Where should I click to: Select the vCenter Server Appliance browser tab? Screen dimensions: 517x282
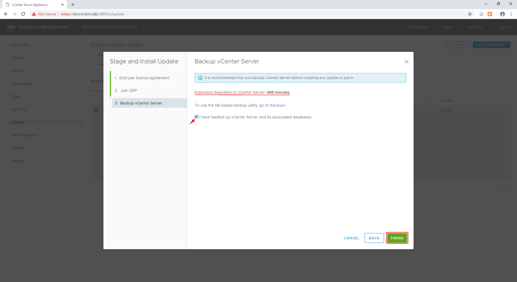(x=34, y=5)
